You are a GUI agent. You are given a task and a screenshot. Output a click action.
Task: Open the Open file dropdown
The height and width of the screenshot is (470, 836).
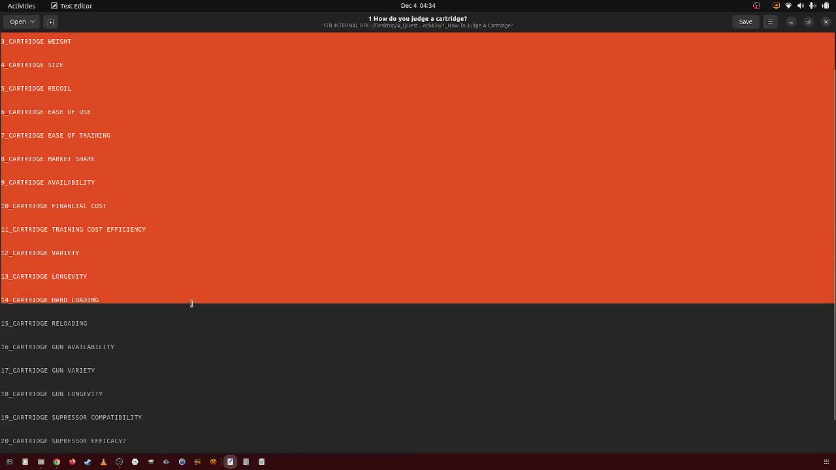coord(22,22)
